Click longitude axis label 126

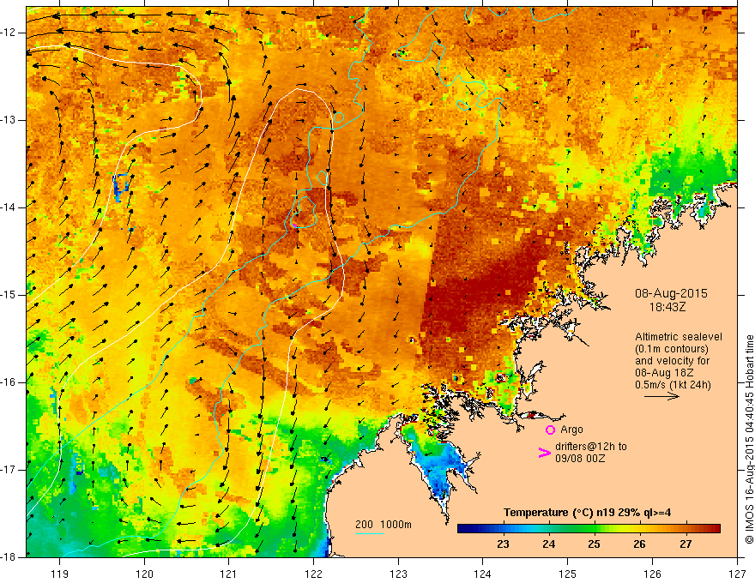tap(652, 574)
